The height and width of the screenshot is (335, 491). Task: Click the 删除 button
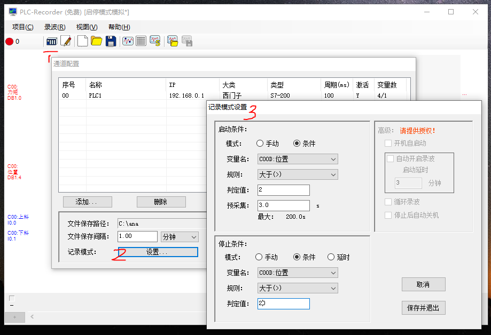[161, 202]
